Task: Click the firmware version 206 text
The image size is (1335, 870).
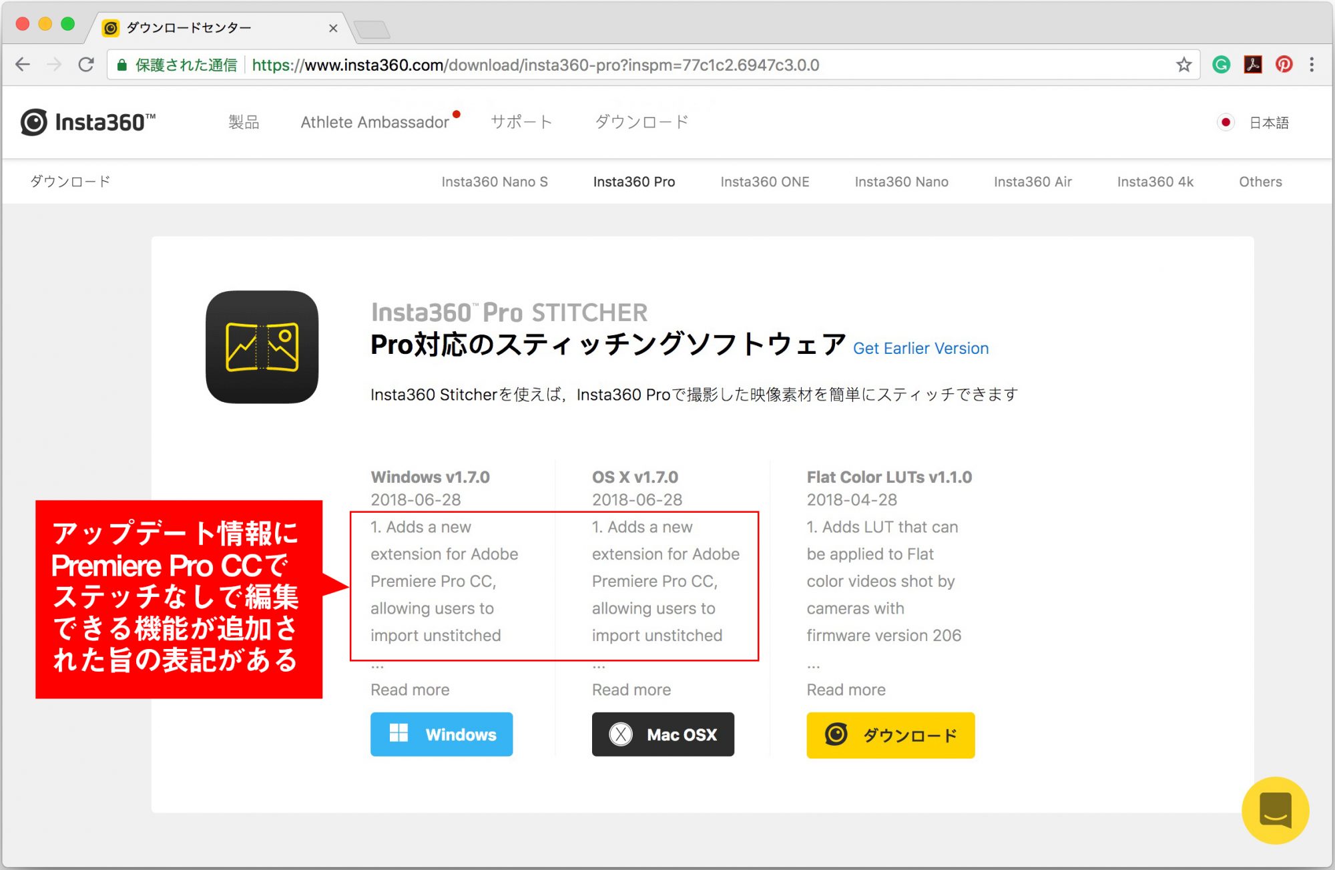Action: [x=884, y=636]
